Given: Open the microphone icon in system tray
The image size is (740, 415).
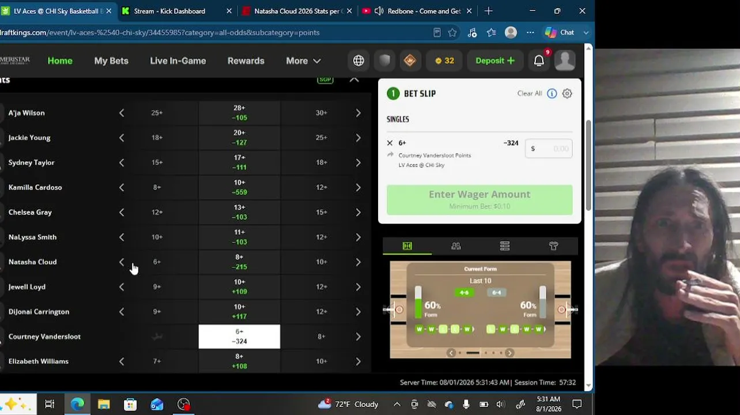Looking at the screenshot, I should point(466,404).
